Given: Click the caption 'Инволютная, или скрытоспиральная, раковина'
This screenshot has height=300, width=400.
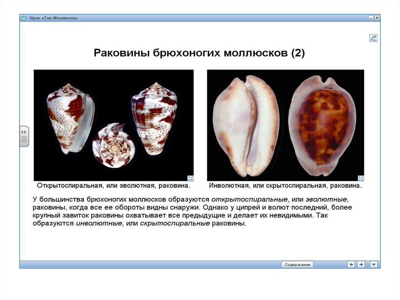Looking at the screenshot, I should [285, 186].
